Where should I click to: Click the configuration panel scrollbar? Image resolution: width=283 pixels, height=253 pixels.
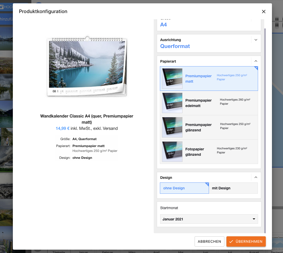pyautogui.click(x=265, y=131)
